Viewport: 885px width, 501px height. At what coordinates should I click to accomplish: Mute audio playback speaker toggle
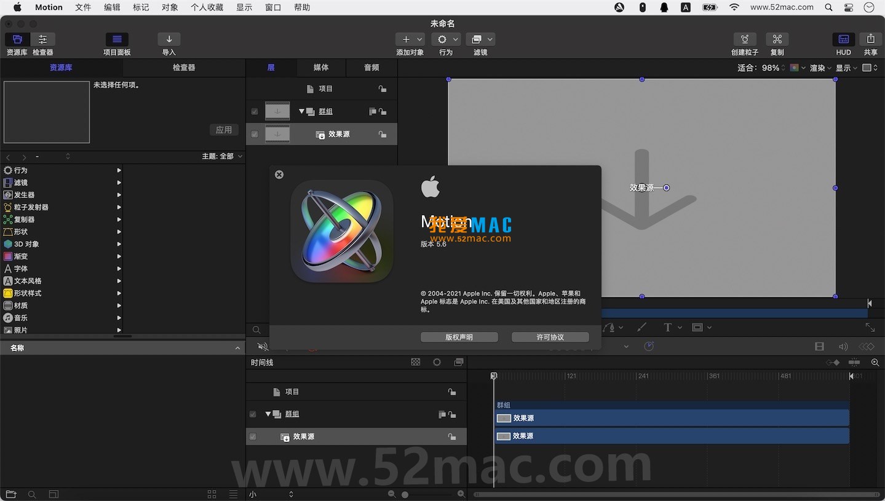pyautogui.click(x=263, y=347)
